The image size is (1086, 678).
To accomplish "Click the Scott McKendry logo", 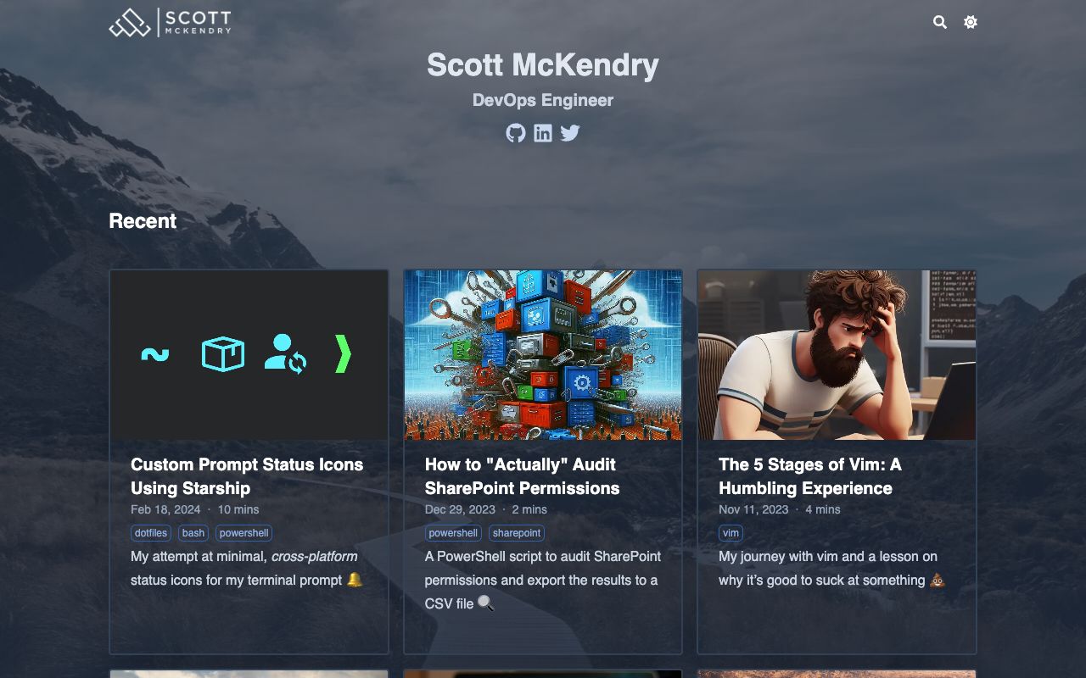I will [170, 22].
